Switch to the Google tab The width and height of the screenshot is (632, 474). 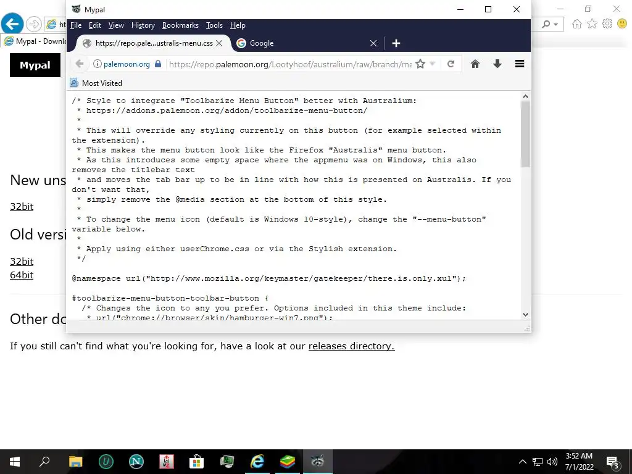(x=306, y=43)
